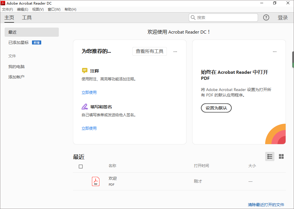This screenshot has height=209, width=294.
Task: Open more options on the default PDF card
Action: coord(275,52)
